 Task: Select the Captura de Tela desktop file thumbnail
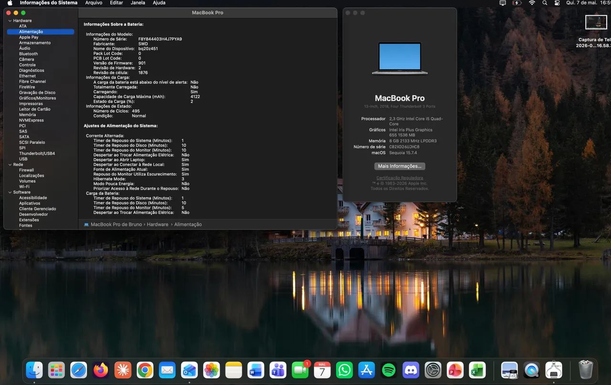point(596,22)
